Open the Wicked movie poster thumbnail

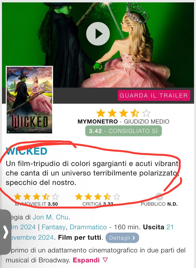30,100
